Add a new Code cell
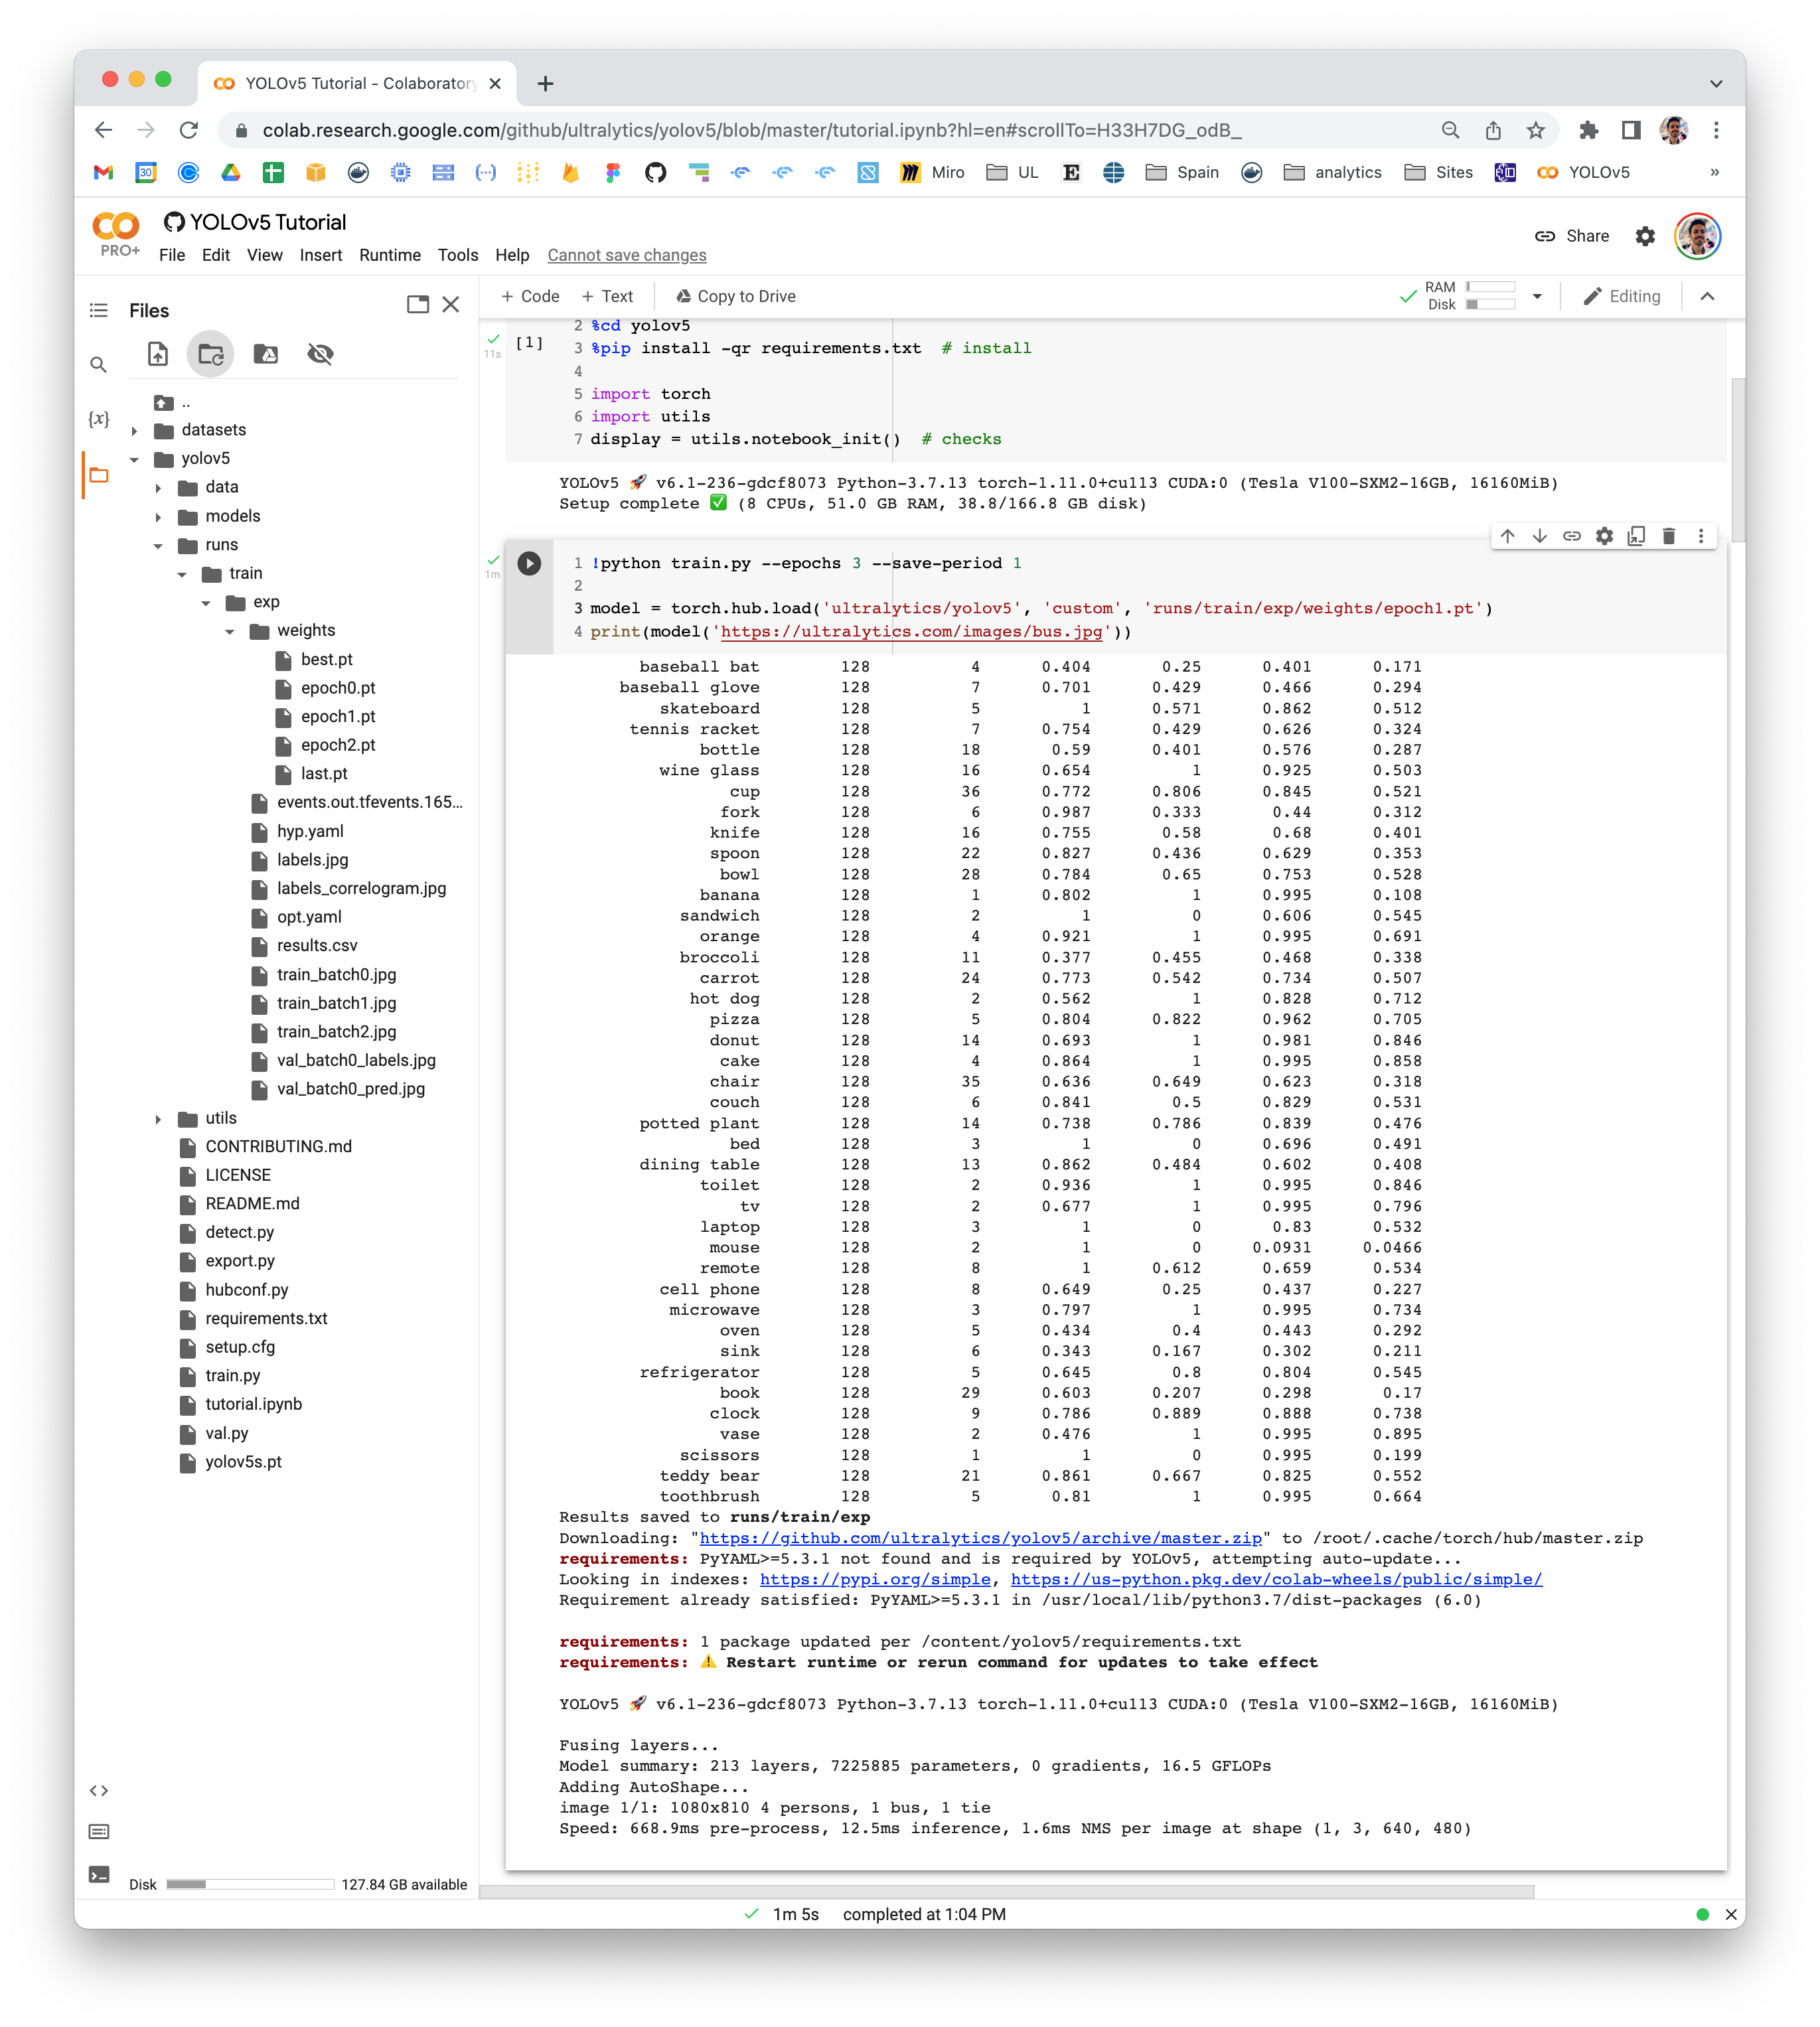Viewport: 1820px width, 2027px height. tap(530, 296)
